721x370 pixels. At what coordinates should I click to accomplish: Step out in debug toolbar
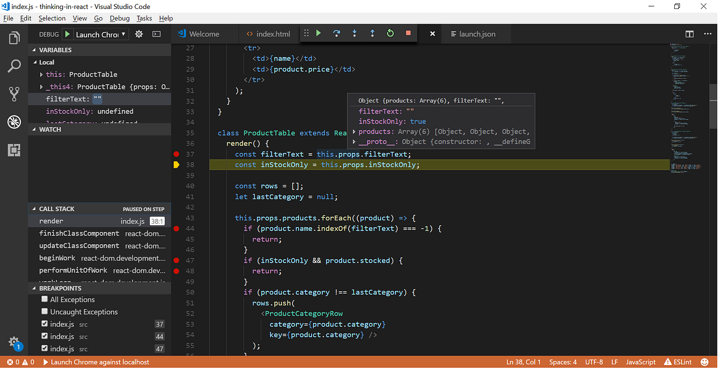pos(372,33)
